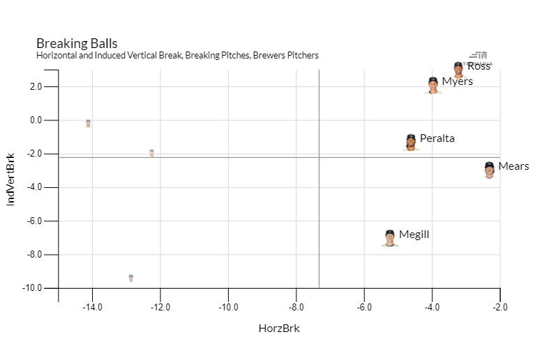The width and height of the screenshot is (558, 348).
Task: Click the chart subtitle about Brewers Pitchers
Action: coord(177,55)
